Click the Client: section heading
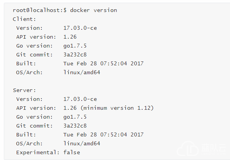This screenshot has height=160, width=230. 24,19
